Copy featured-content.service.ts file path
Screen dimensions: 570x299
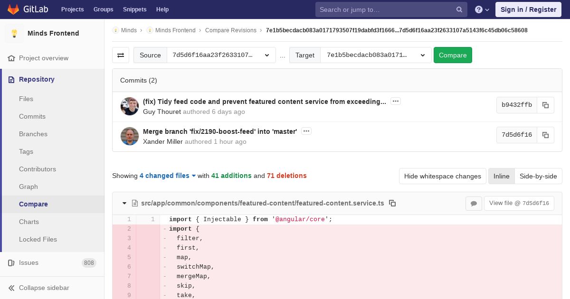click(392, 203)
